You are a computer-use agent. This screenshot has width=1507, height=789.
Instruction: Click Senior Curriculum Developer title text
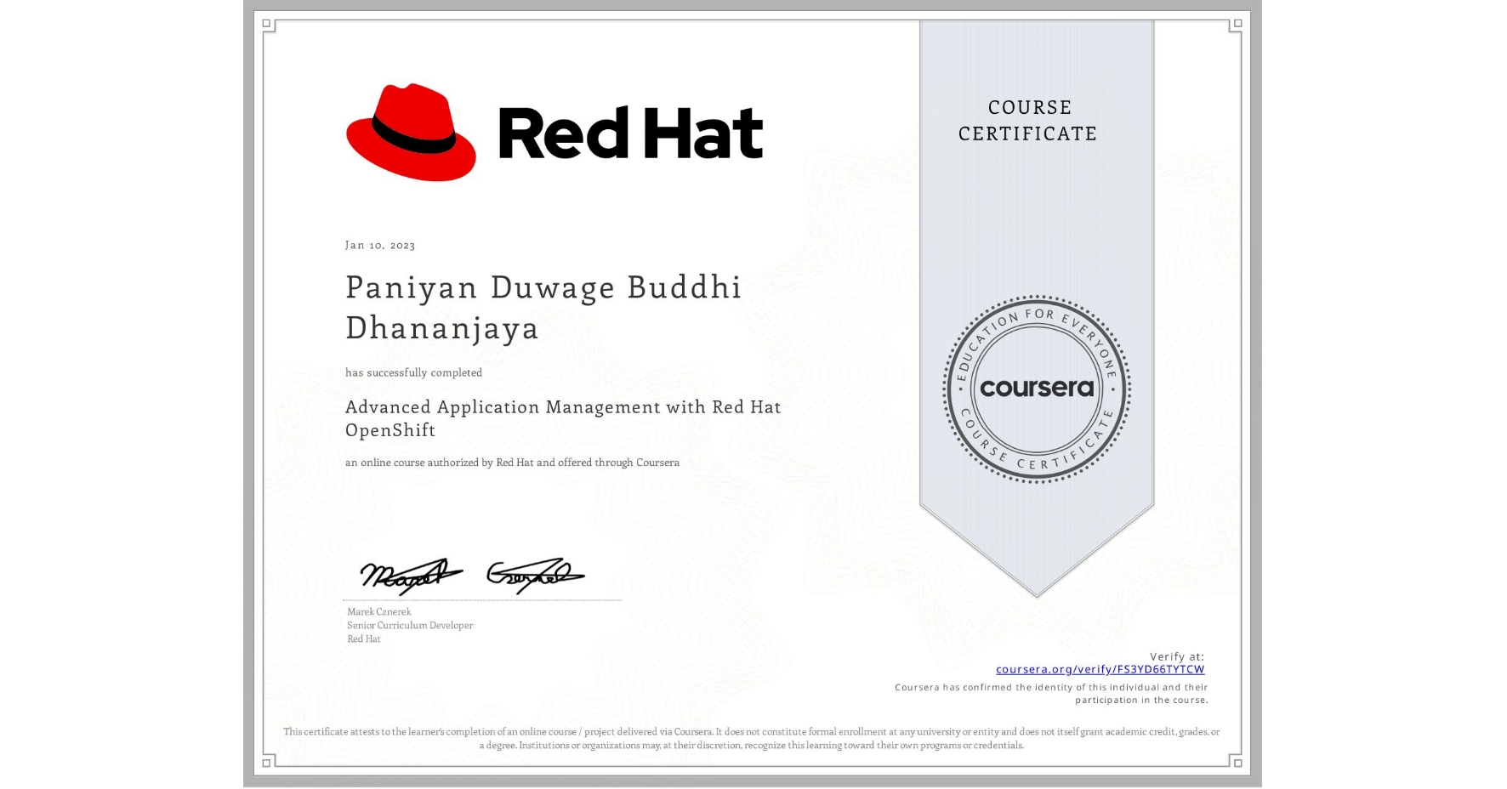(409, 625)
